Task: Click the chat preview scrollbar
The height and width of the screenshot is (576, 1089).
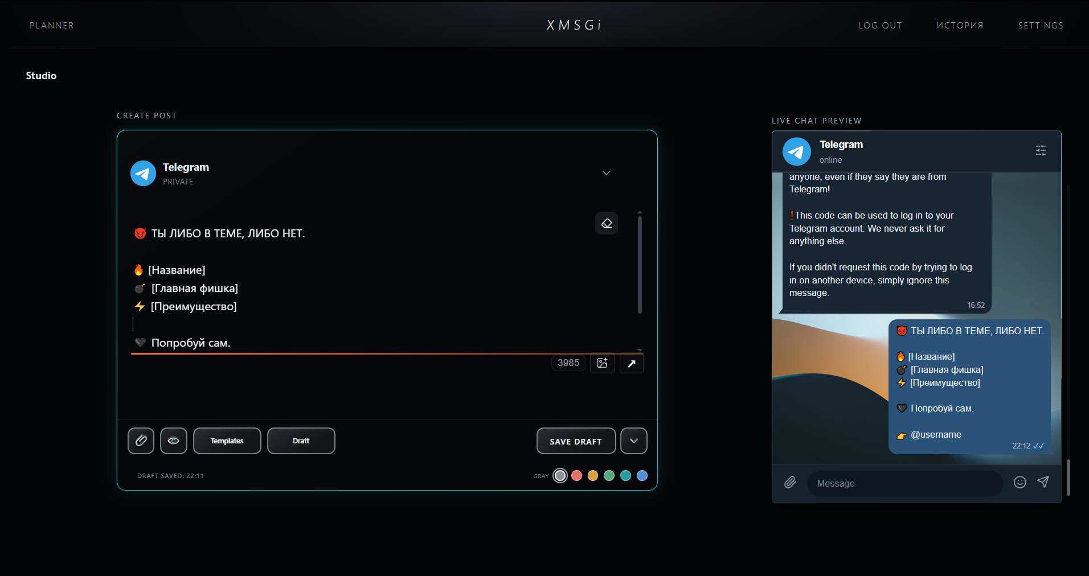Action: point(1068,478)
